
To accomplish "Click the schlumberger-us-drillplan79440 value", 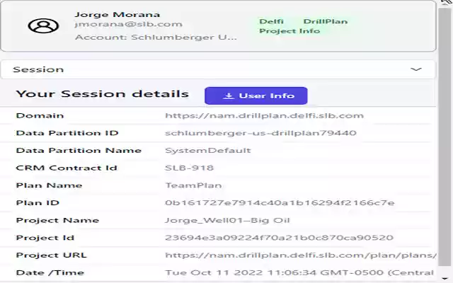I will 260,133.
